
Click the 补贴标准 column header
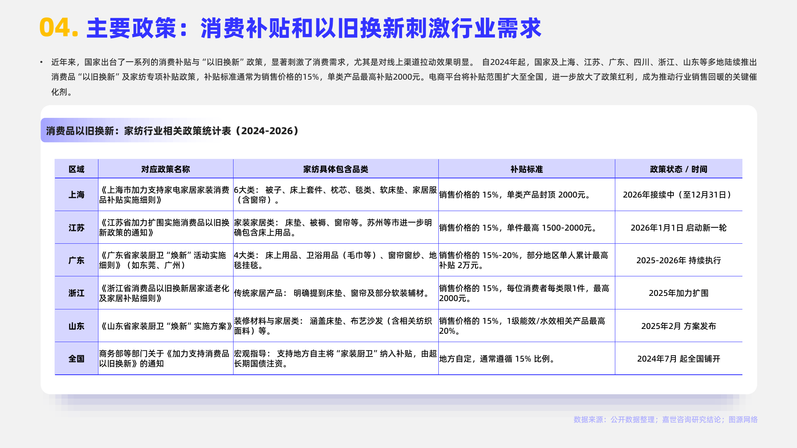point(526,169)
